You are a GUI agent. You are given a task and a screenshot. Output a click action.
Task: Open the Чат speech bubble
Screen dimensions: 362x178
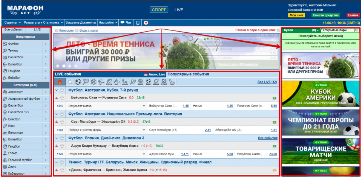point(126,23)
